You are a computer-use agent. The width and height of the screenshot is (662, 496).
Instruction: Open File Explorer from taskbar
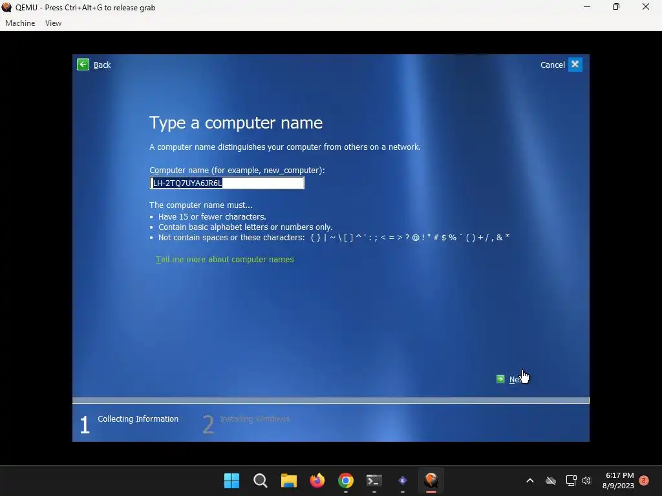pos(289,480)
